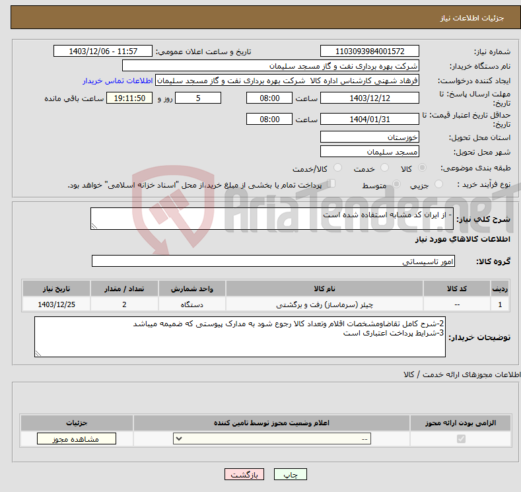Image resolution: width=521 pixels, height=492 pixels.
Task: Toggle the mandatory permit checkbox
Action: pos(461,439)
